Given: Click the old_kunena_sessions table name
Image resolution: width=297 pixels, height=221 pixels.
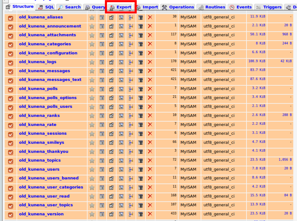Looking at the screenshot, I should [x=42, y=133].
